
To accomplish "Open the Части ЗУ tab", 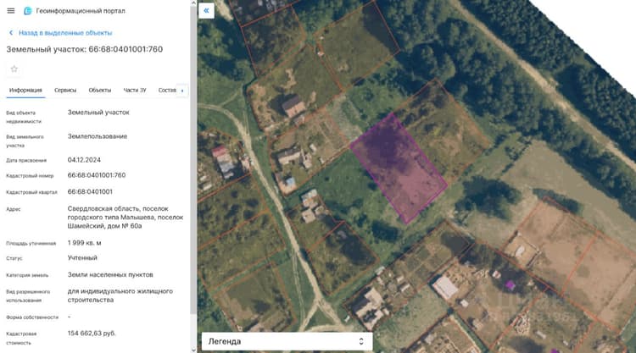I will [x=135, y=90].
